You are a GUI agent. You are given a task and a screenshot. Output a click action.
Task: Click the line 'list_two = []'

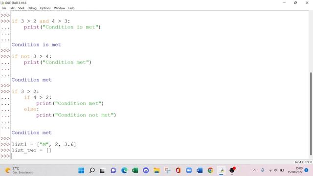(31, 150)
